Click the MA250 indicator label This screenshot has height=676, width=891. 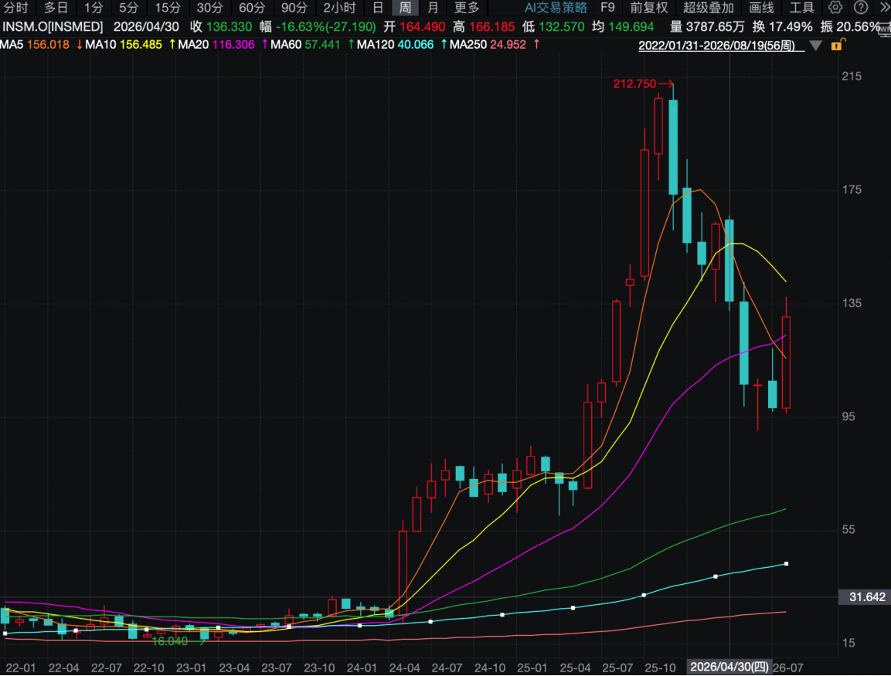pyautogui.click(x=468, y=44)
